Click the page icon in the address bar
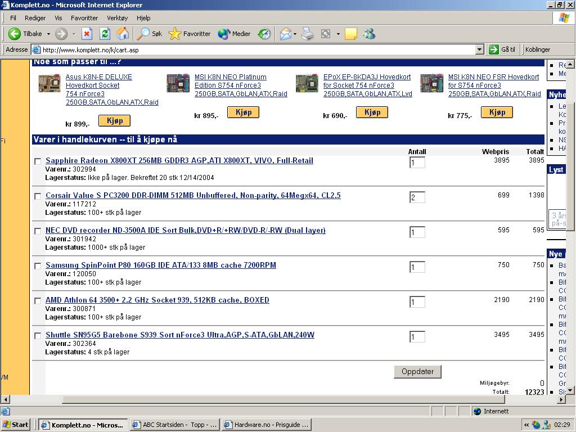The image size is (576, 432). (x=36, y=49)
